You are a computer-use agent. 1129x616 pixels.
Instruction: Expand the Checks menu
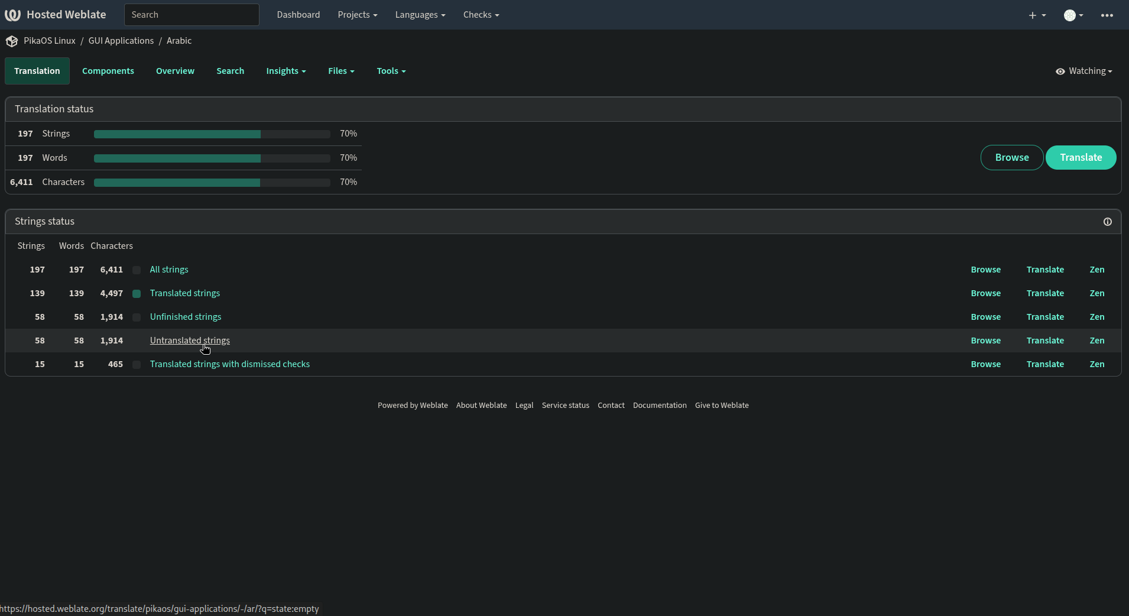coord(481,15)
